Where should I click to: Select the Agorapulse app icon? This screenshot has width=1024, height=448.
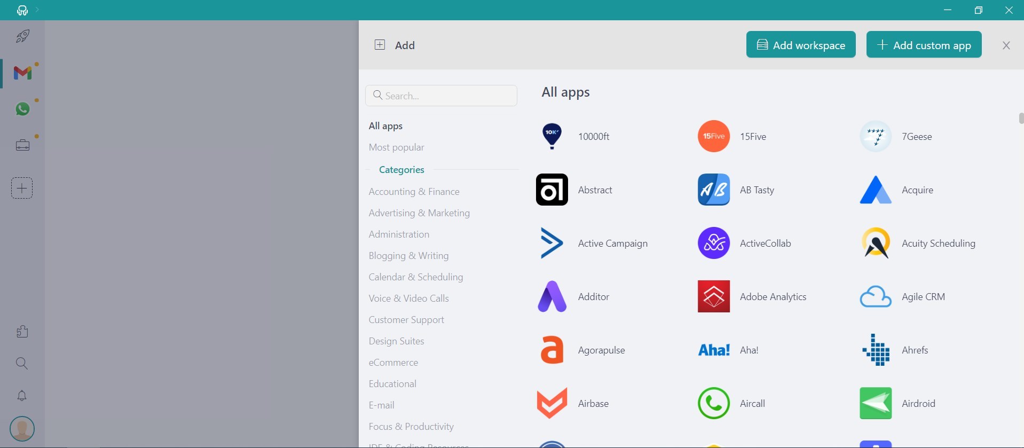(x=552, y=350)
